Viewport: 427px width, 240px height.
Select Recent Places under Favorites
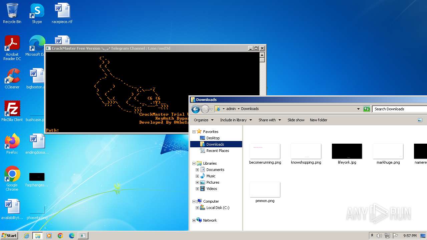(x=218, y=151)
